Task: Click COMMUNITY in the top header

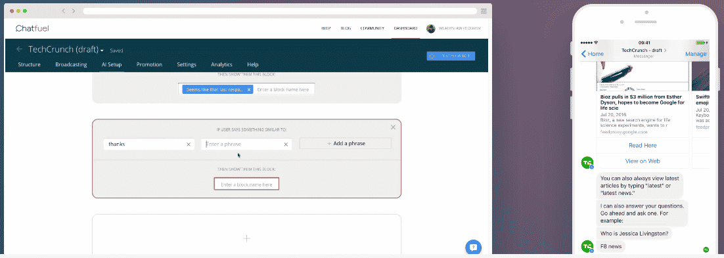Action: 372,29
